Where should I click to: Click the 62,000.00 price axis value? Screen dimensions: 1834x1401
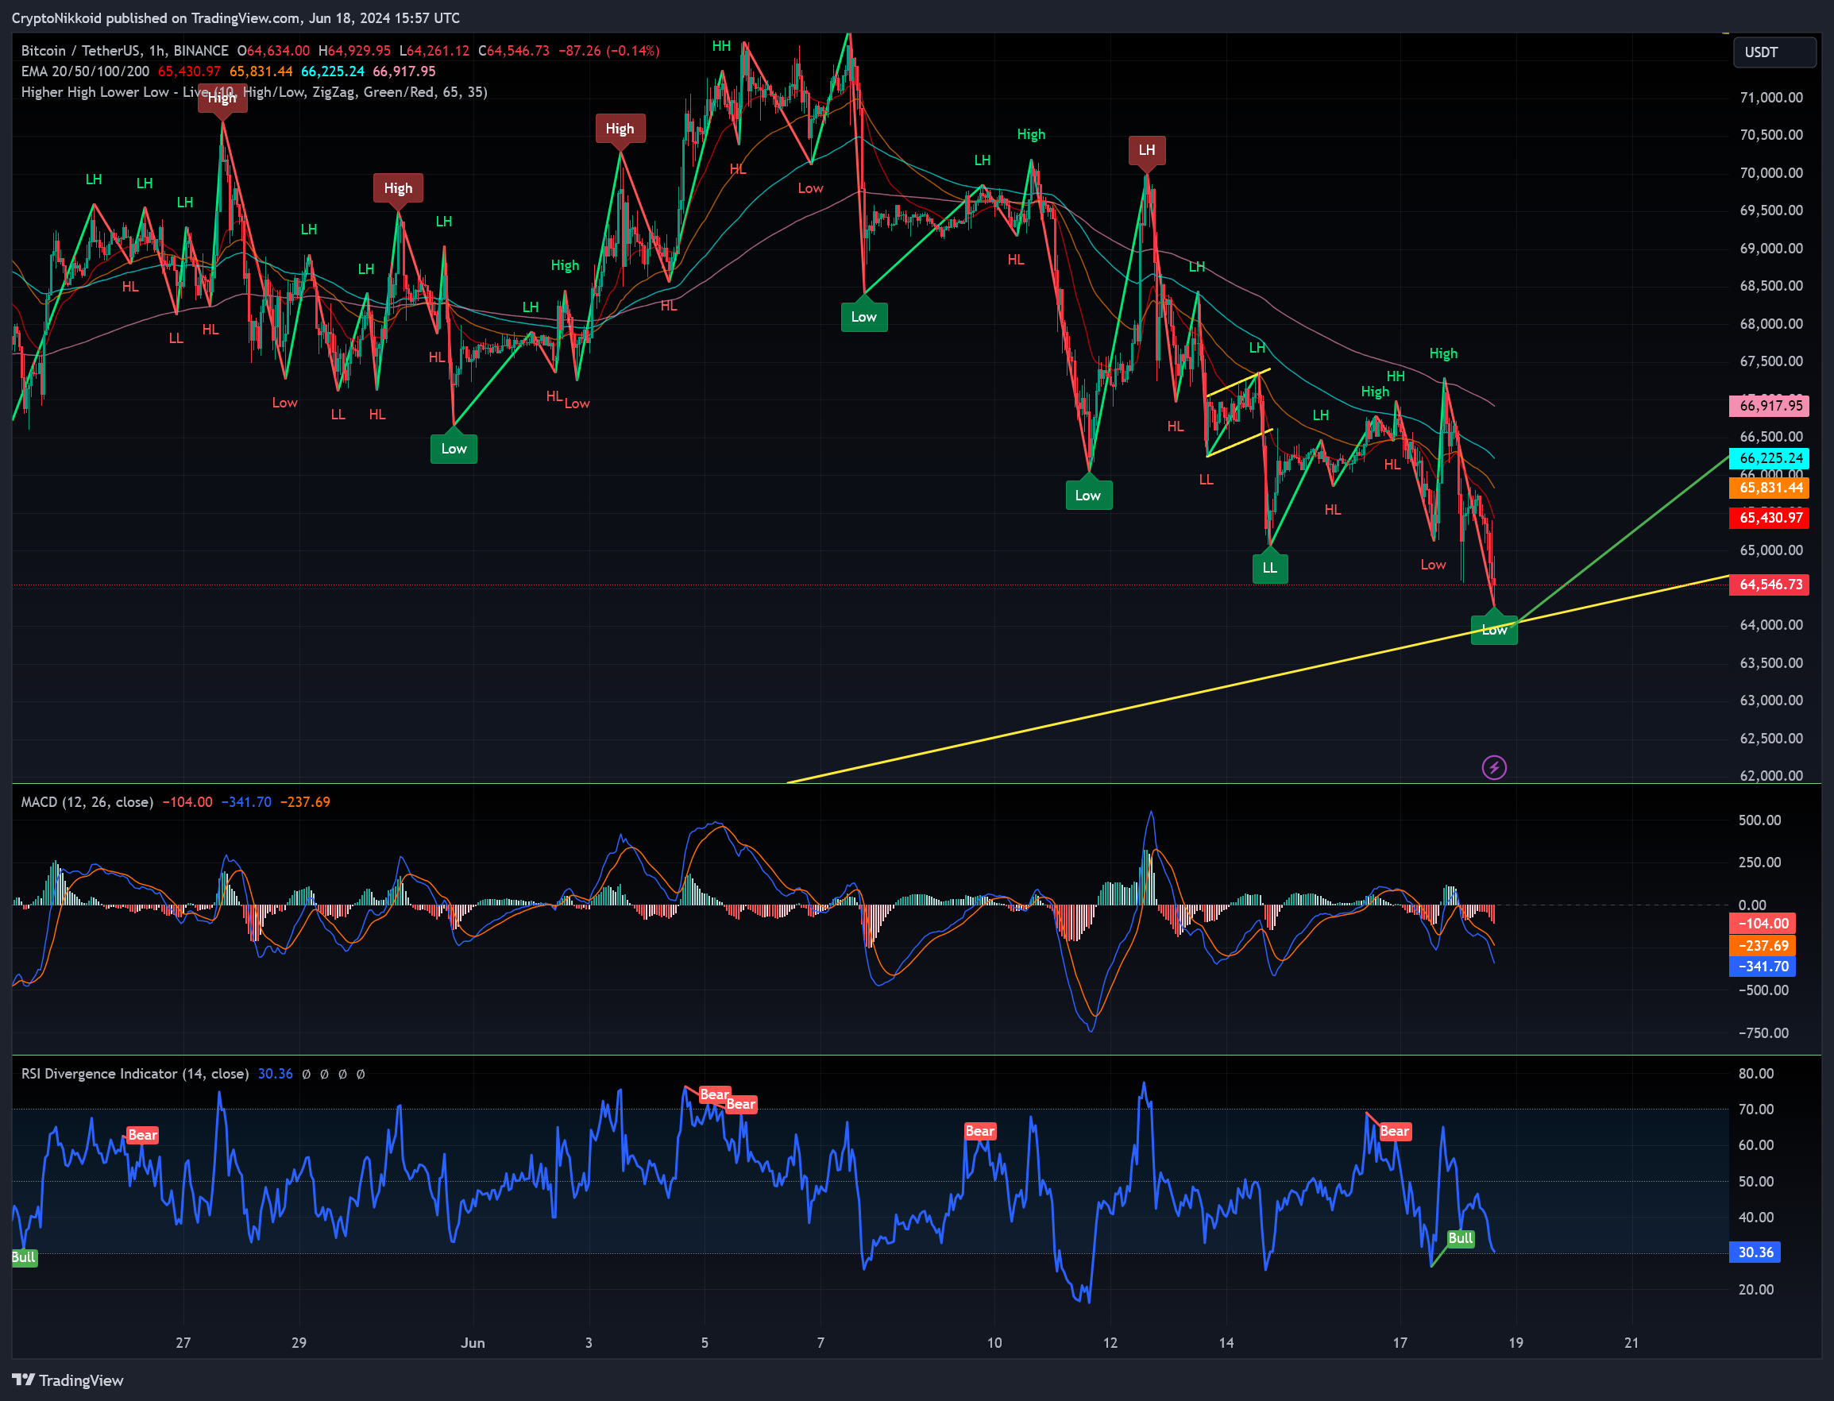pyautogui.click(x=1770, y=775)
